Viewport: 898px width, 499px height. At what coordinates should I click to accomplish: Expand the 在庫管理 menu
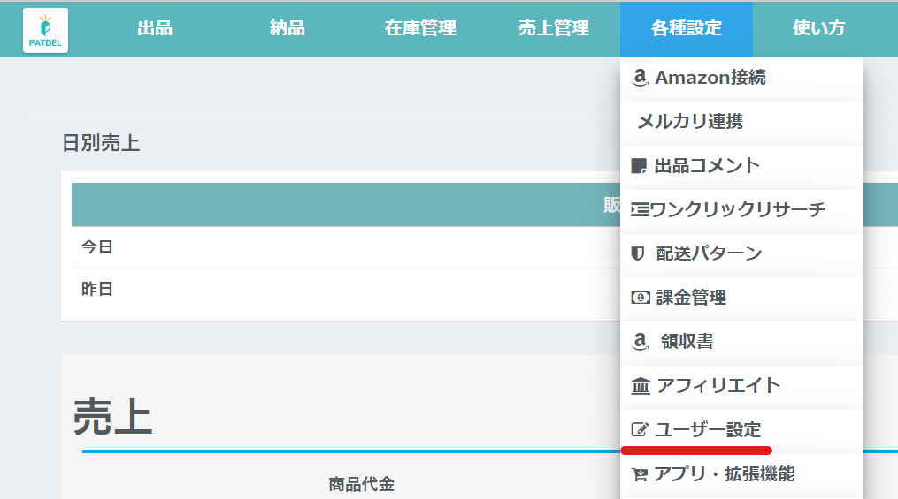tap(420, 29)
